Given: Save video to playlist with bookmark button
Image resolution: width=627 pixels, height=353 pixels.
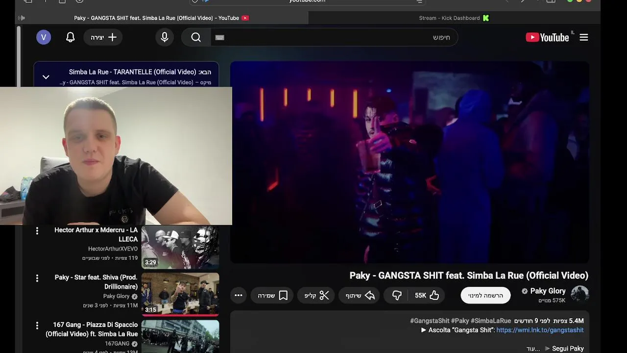Looking at the screenshot, I should coord(272,295).
